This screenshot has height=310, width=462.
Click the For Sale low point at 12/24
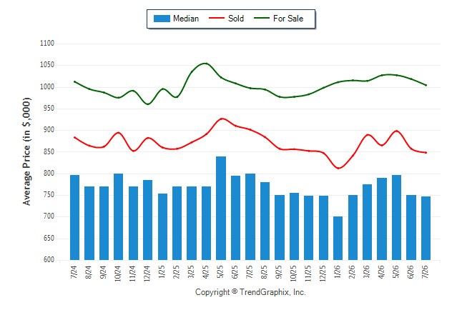[x=147, y=104]
